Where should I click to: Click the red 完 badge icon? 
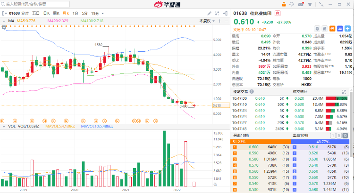coord(278,13)
